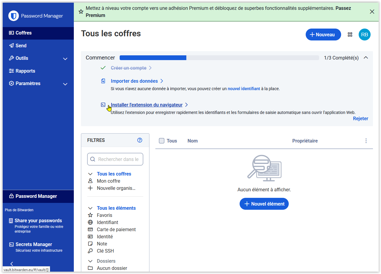The width and height of the screenshot is (381, 274).
Task: Click the lock icon beside Password Manager
Action: point(11,196)
